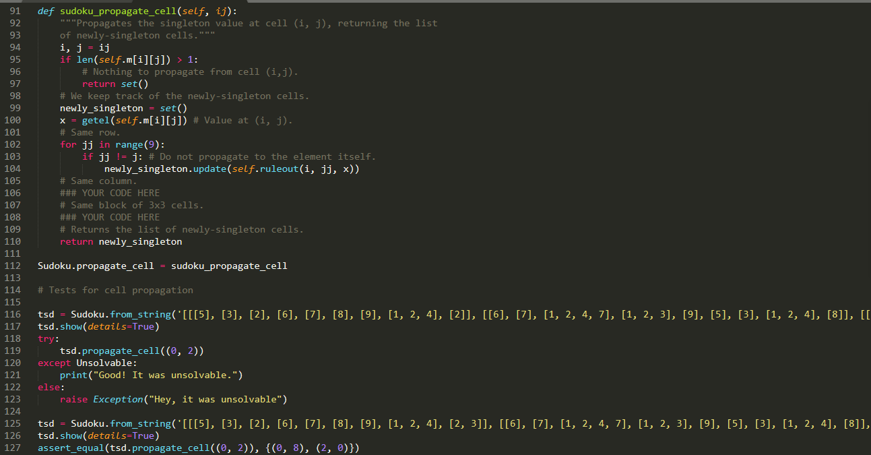Screen dimensions: 871x455
Task: Click the raise Exception statement on line 123
Action: click(101, 399)
